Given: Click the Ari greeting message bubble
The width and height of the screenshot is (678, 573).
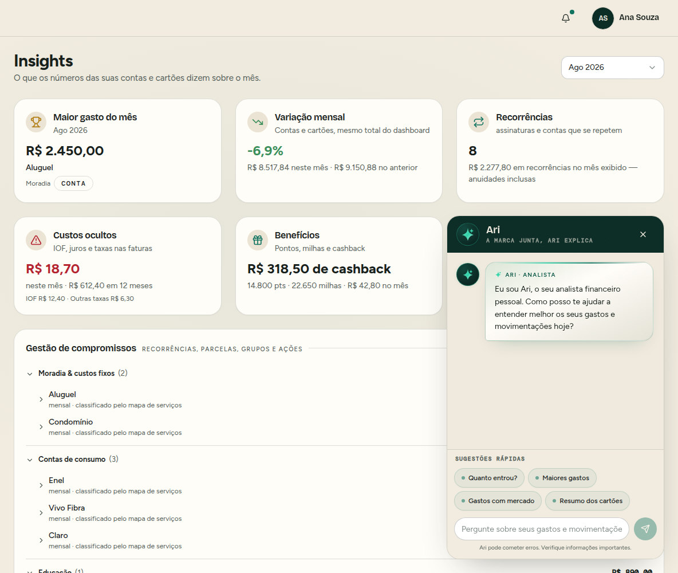Looking at the screenshot, I should pyautogui.click(x=569, y=301).
